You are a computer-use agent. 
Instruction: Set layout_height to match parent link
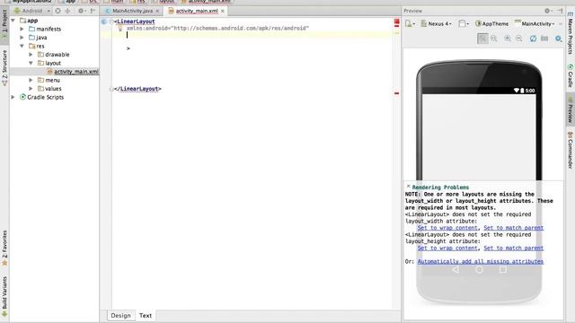pyautogui.click(x=513, y=248)
